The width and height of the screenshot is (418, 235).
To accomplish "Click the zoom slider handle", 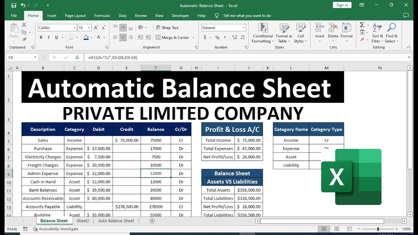I will 378,229.
